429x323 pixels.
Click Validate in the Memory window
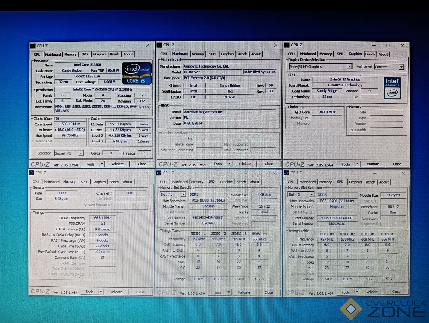116,292
